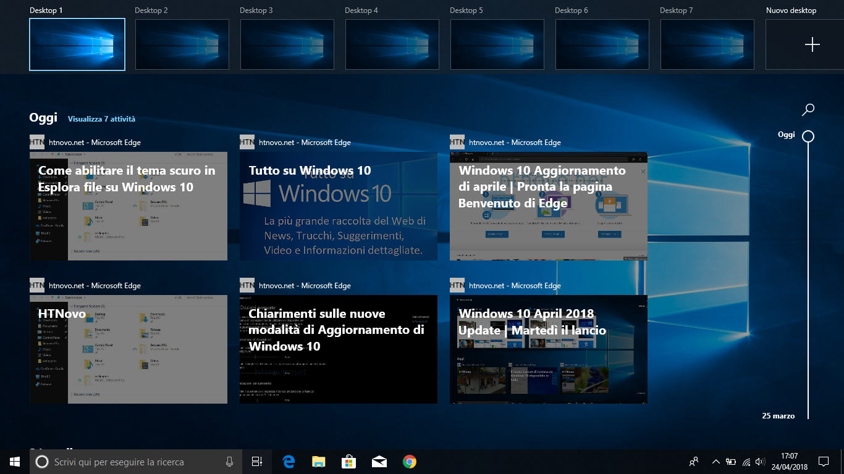
Task: Open 'Chiarimenti sulle nuove modalità di Aggiornamento' card
Action: tap(339, 349)
